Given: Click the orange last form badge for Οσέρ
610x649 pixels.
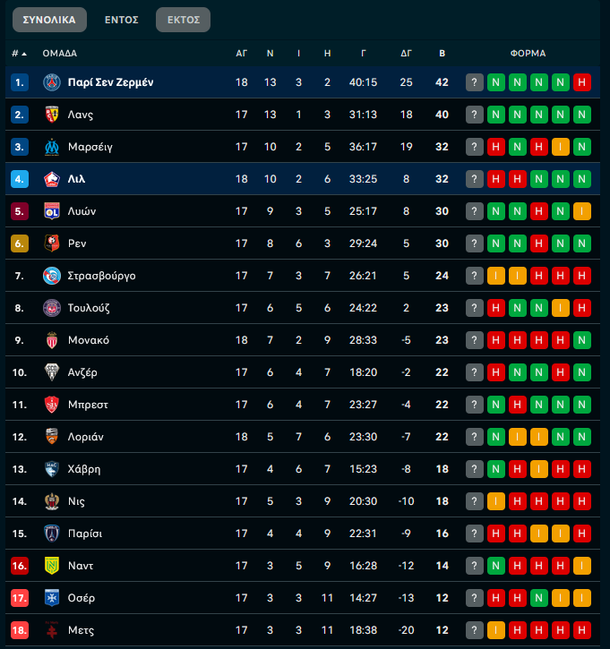Looking at the screenshot, I should tap(582, 598).
